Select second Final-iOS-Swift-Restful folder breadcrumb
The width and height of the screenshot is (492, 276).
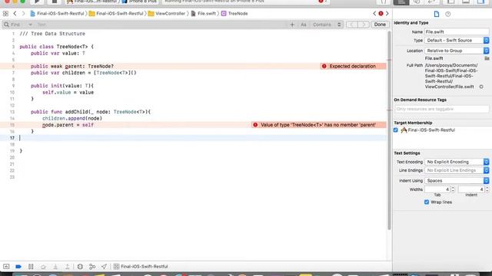pos(116,14)
